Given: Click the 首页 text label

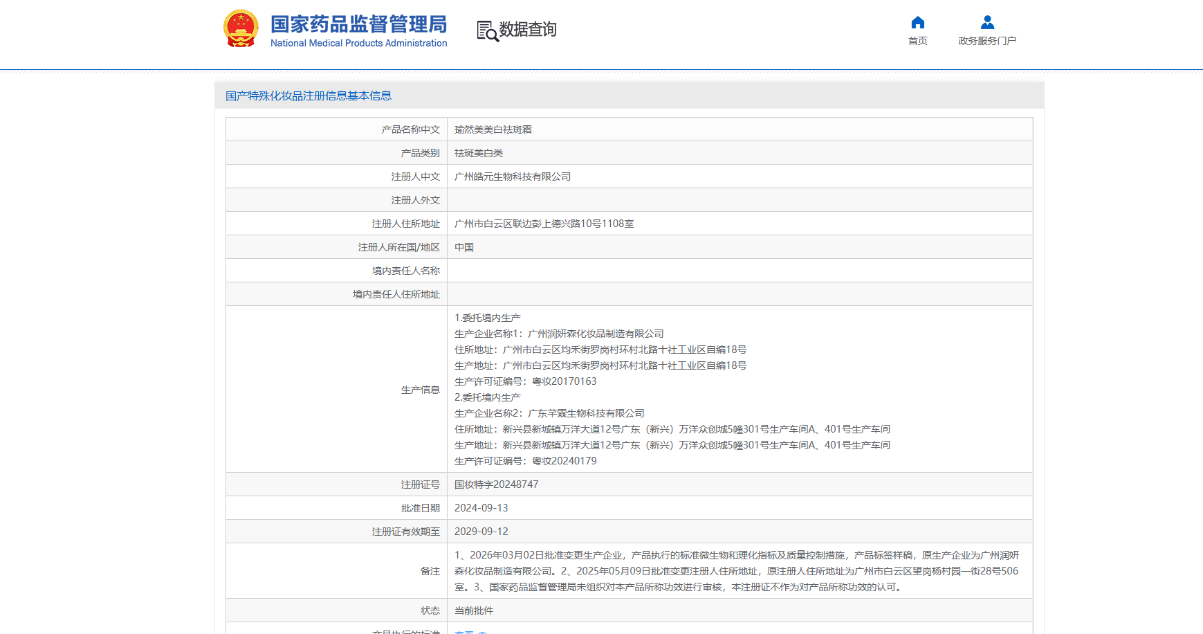Looking at the screenshot, I should pos(918,41).
